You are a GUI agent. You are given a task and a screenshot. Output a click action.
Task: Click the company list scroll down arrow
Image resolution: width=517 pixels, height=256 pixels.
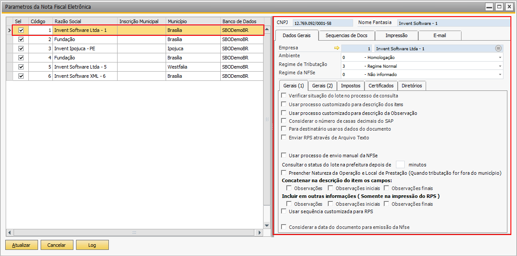coord(267,225)
